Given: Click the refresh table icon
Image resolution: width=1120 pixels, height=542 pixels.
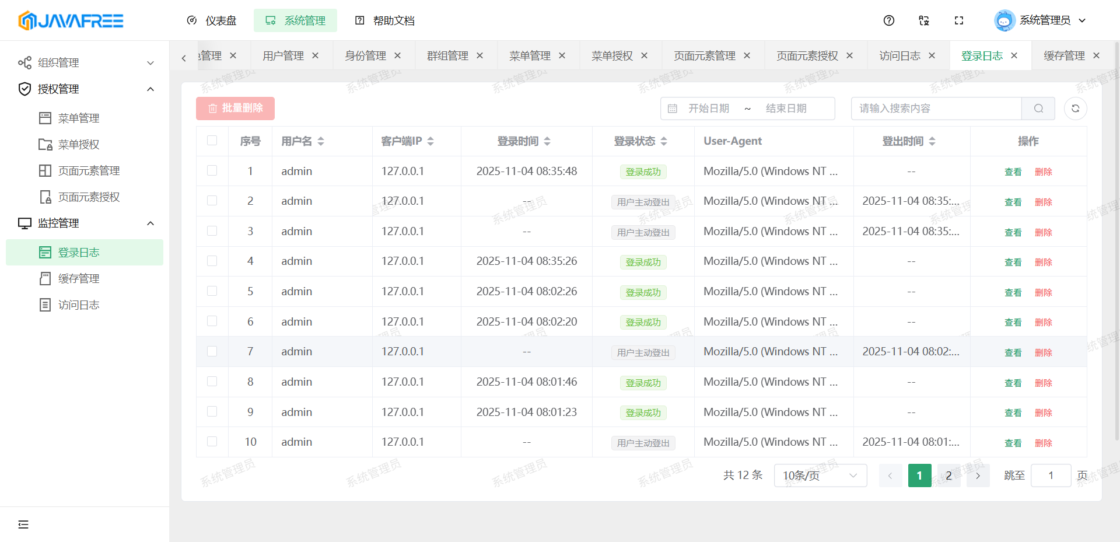Looking at the screenshot, I should (x=1075, y=109).
